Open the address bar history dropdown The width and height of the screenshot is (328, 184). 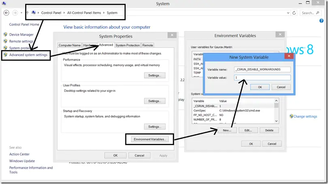(288, 13)
